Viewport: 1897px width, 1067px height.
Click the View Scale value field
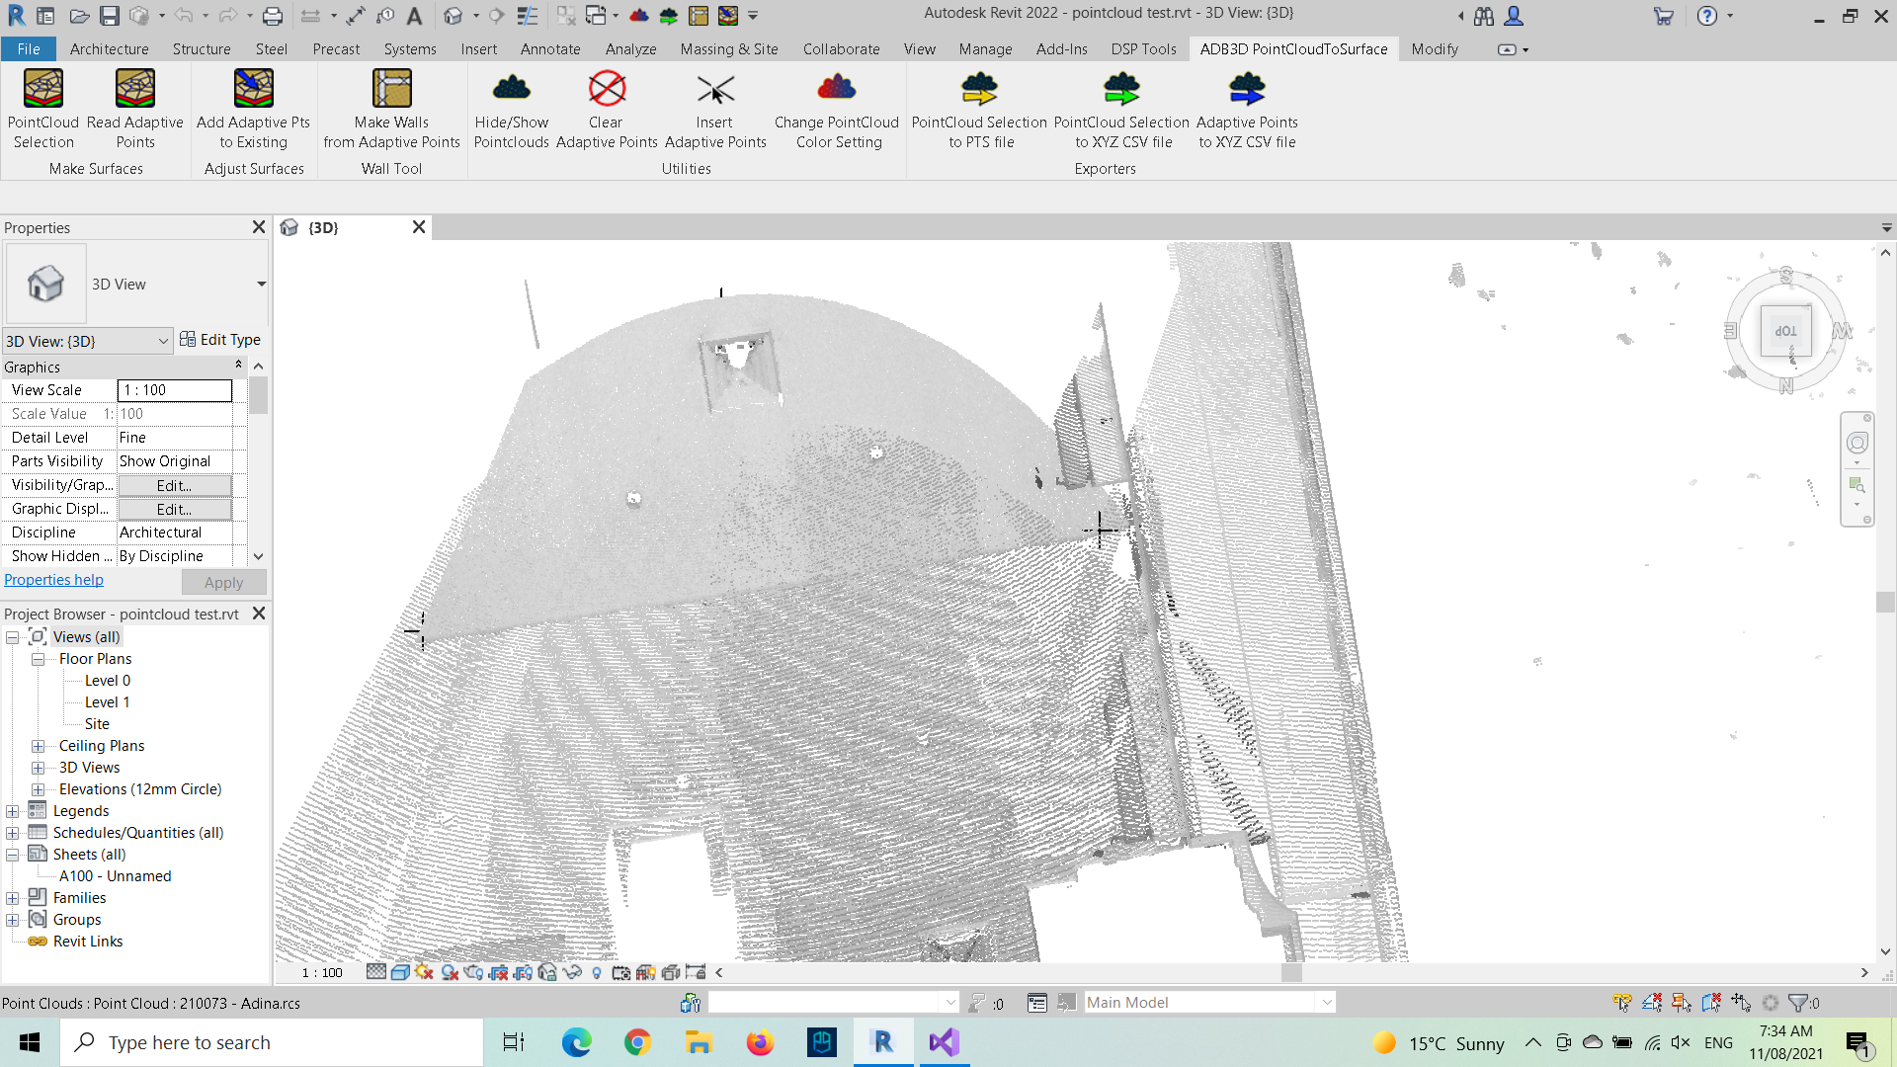(175, 390)
